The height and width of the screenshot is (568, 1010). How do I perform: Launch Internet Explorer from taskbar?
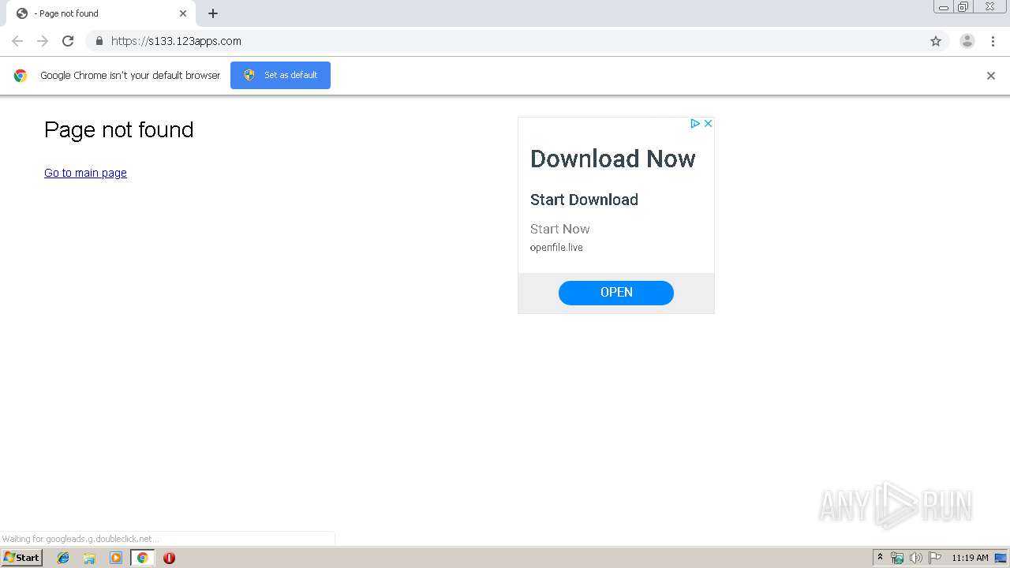[64, 558]
